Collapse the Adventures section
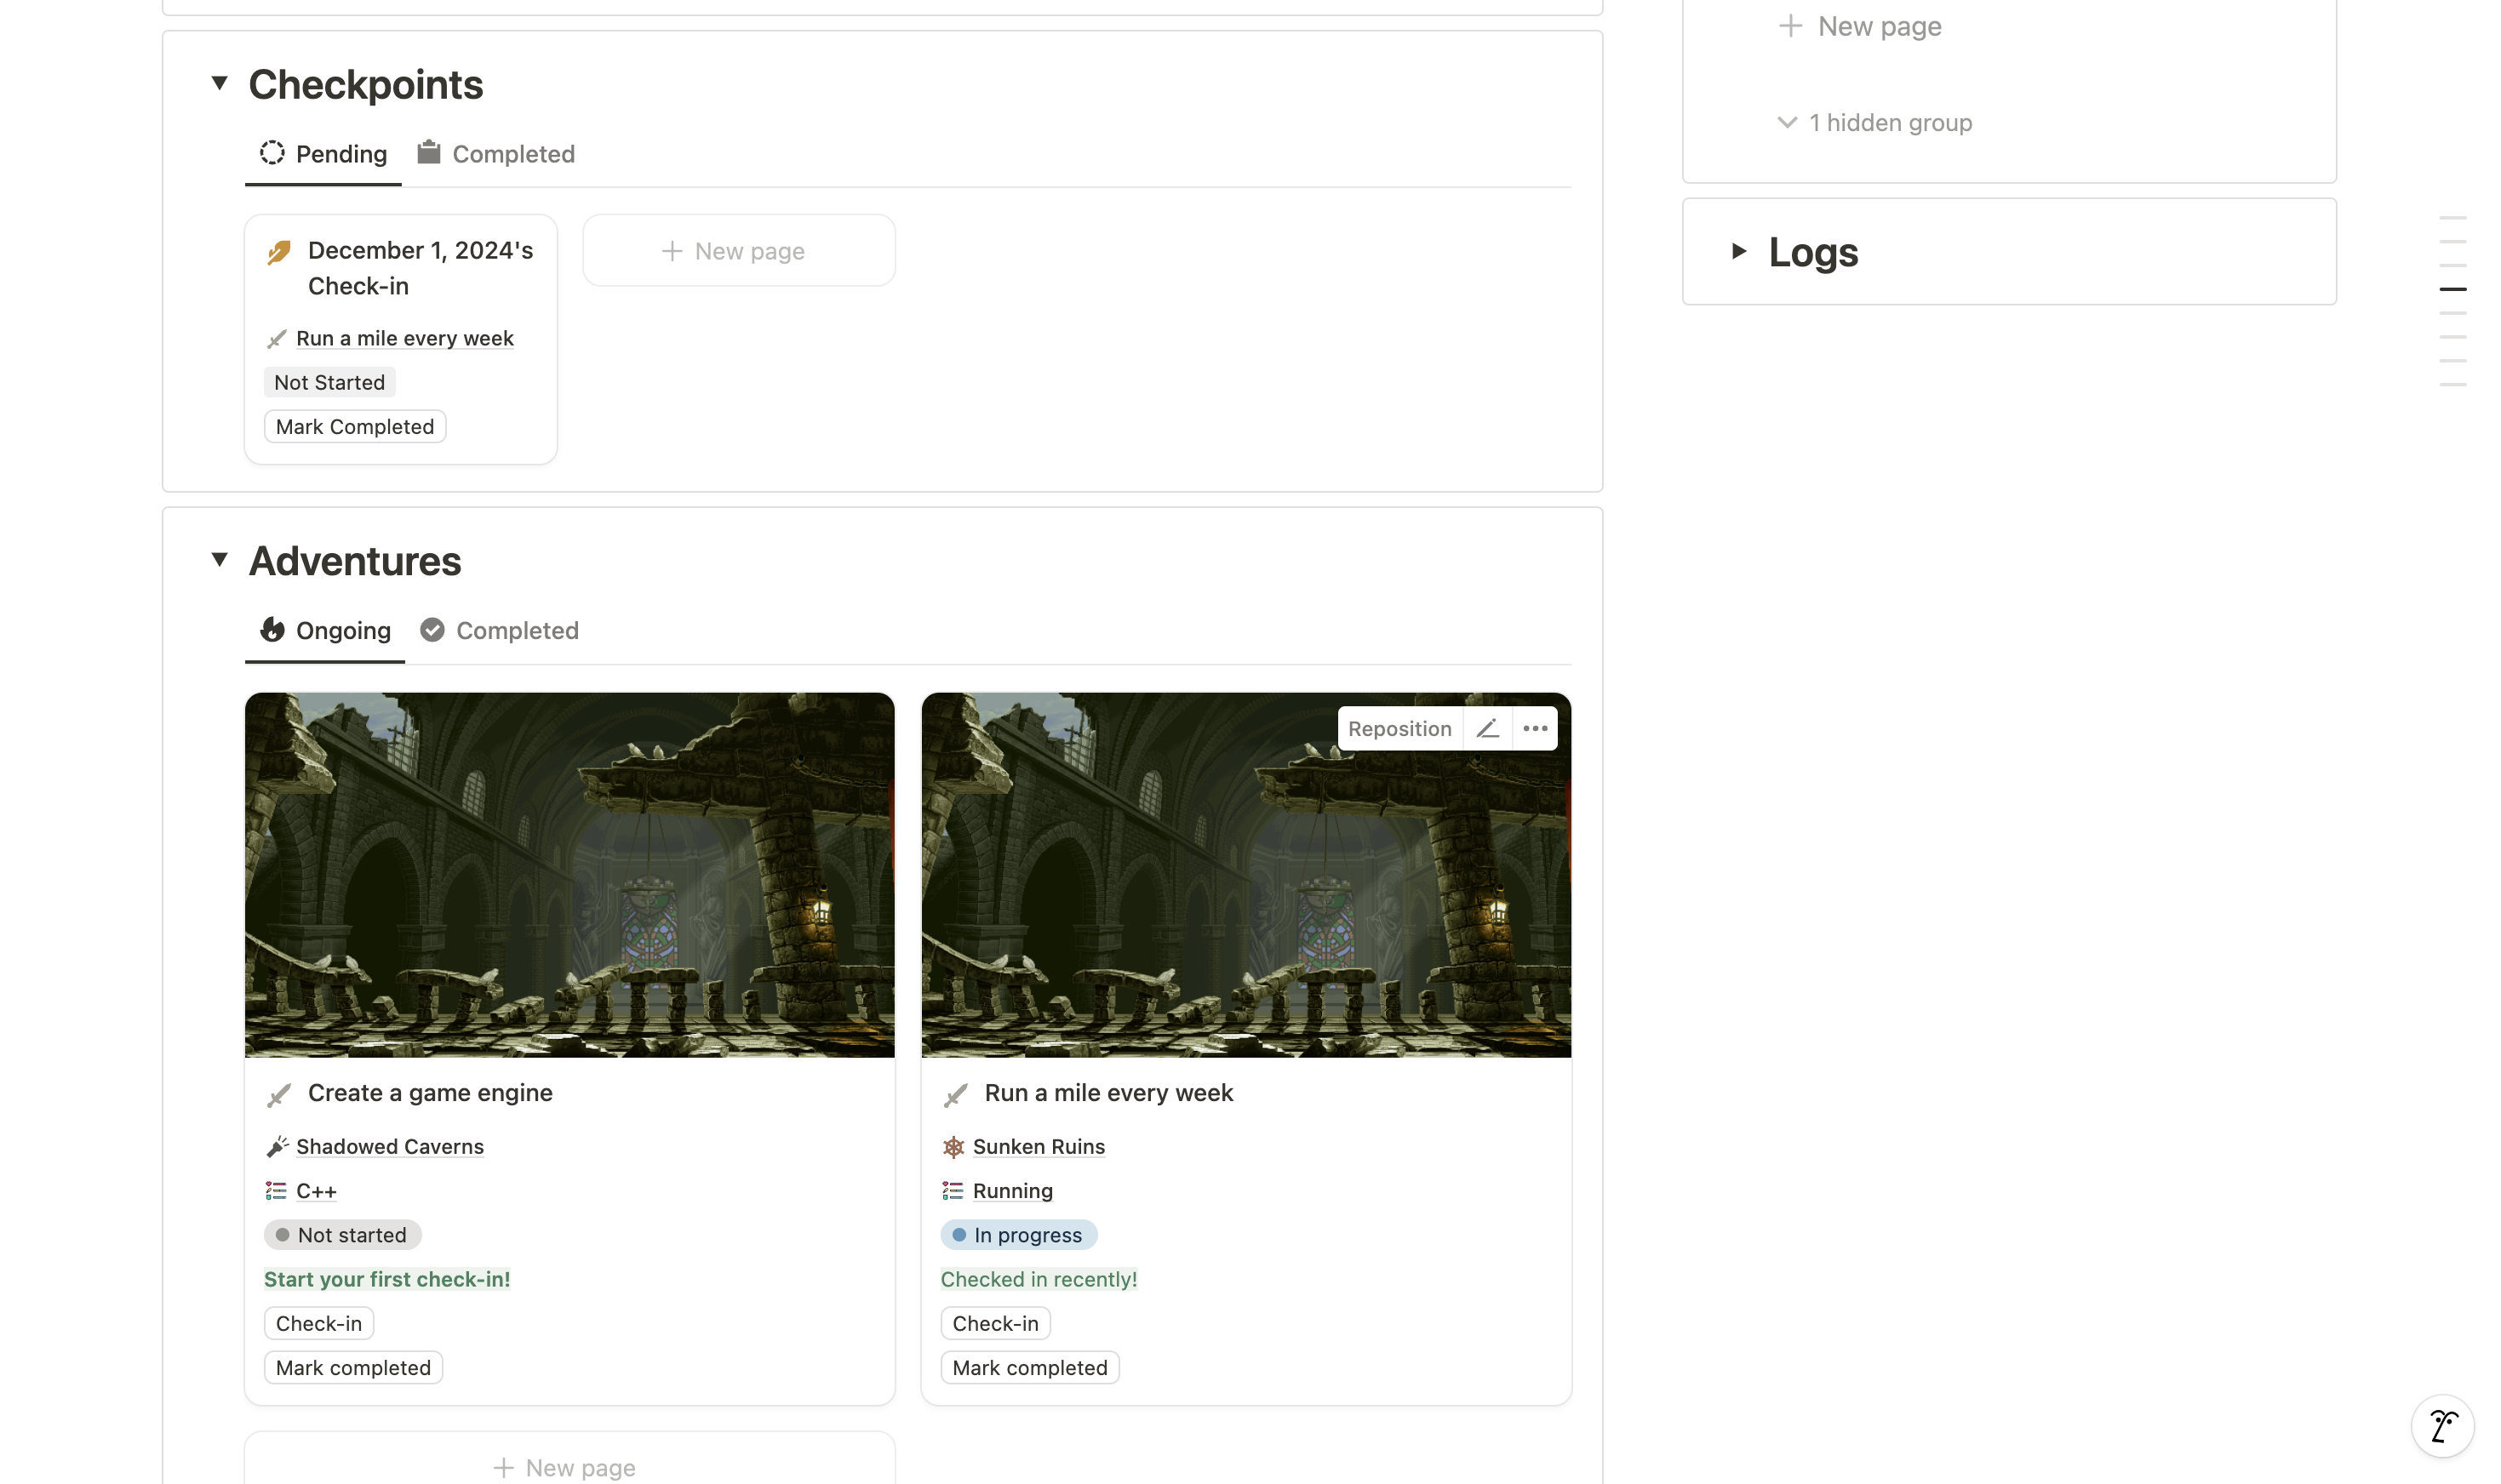The height and width of the screenshot is (1484, 2501). [x=220, y=560]
